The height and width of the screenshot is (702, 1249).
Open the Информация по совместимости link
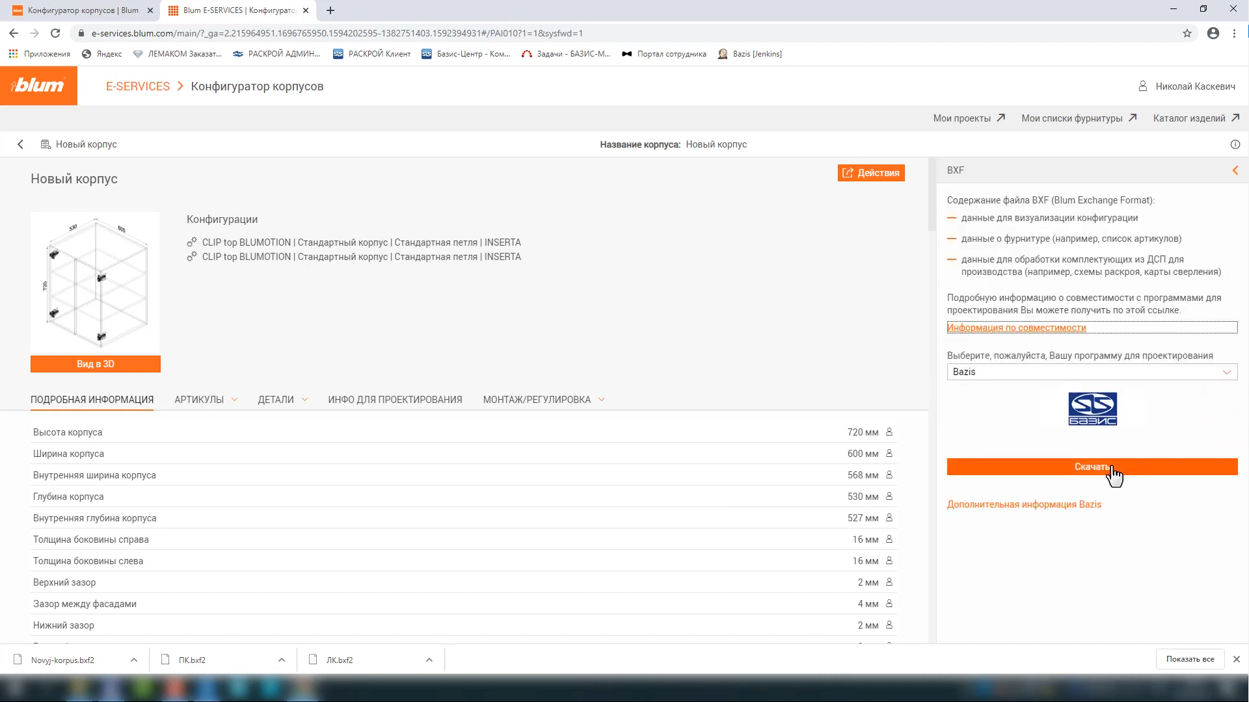[x=1016, y=328]
